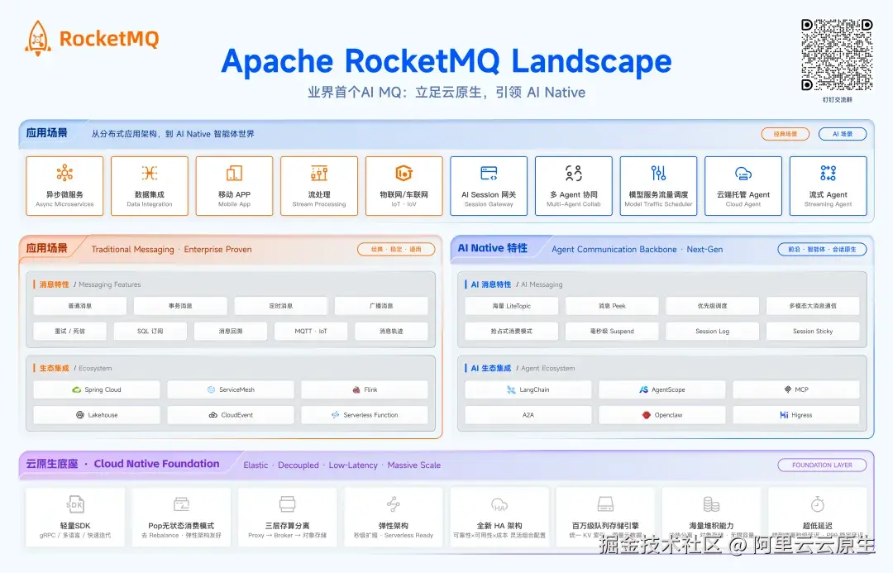Image resolution: width=893 pixels, height=573 pixels.
Task: Select the Pop无状态消费模式 icon
Action: [x=181, y=504]
